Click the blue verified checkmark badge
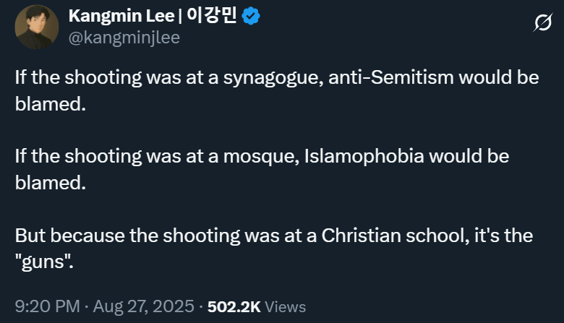The height and width of the screenshot is (323, 564). click(x=252, y=17)
